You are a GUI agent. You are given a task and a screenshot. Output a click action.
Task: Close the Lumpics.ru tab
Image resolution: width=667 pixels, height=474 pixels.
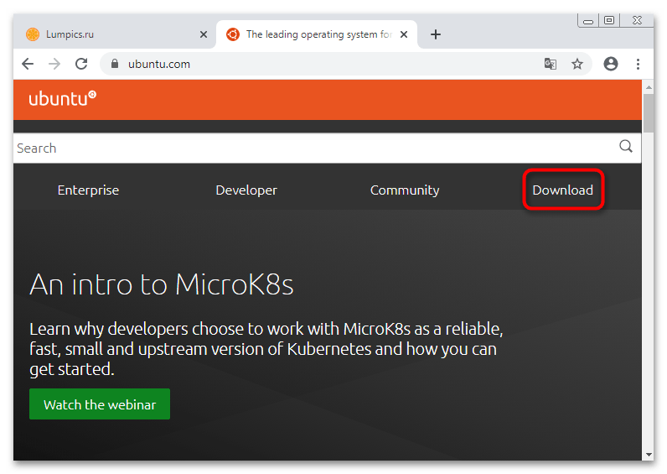[x=204, y=34]
